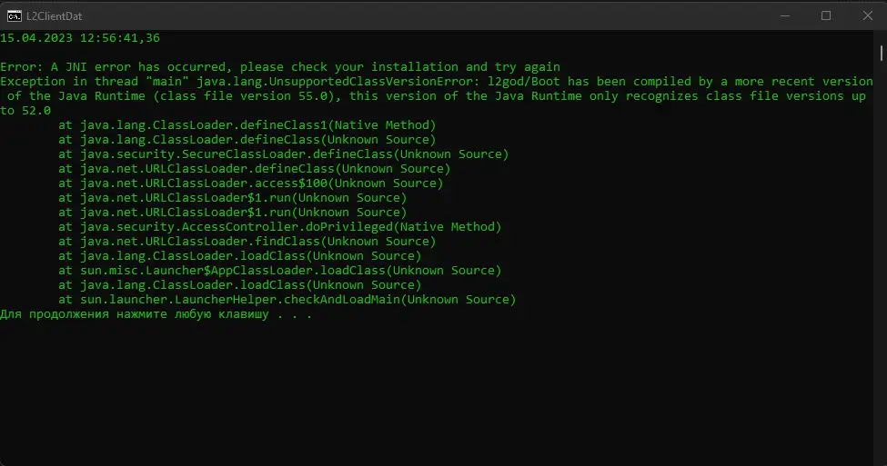The height and width of the screenshot is (466, 887).
Task: Click the 15.04.2023 timestamp line
Action: pyautogui.click(x=80, y=37)
